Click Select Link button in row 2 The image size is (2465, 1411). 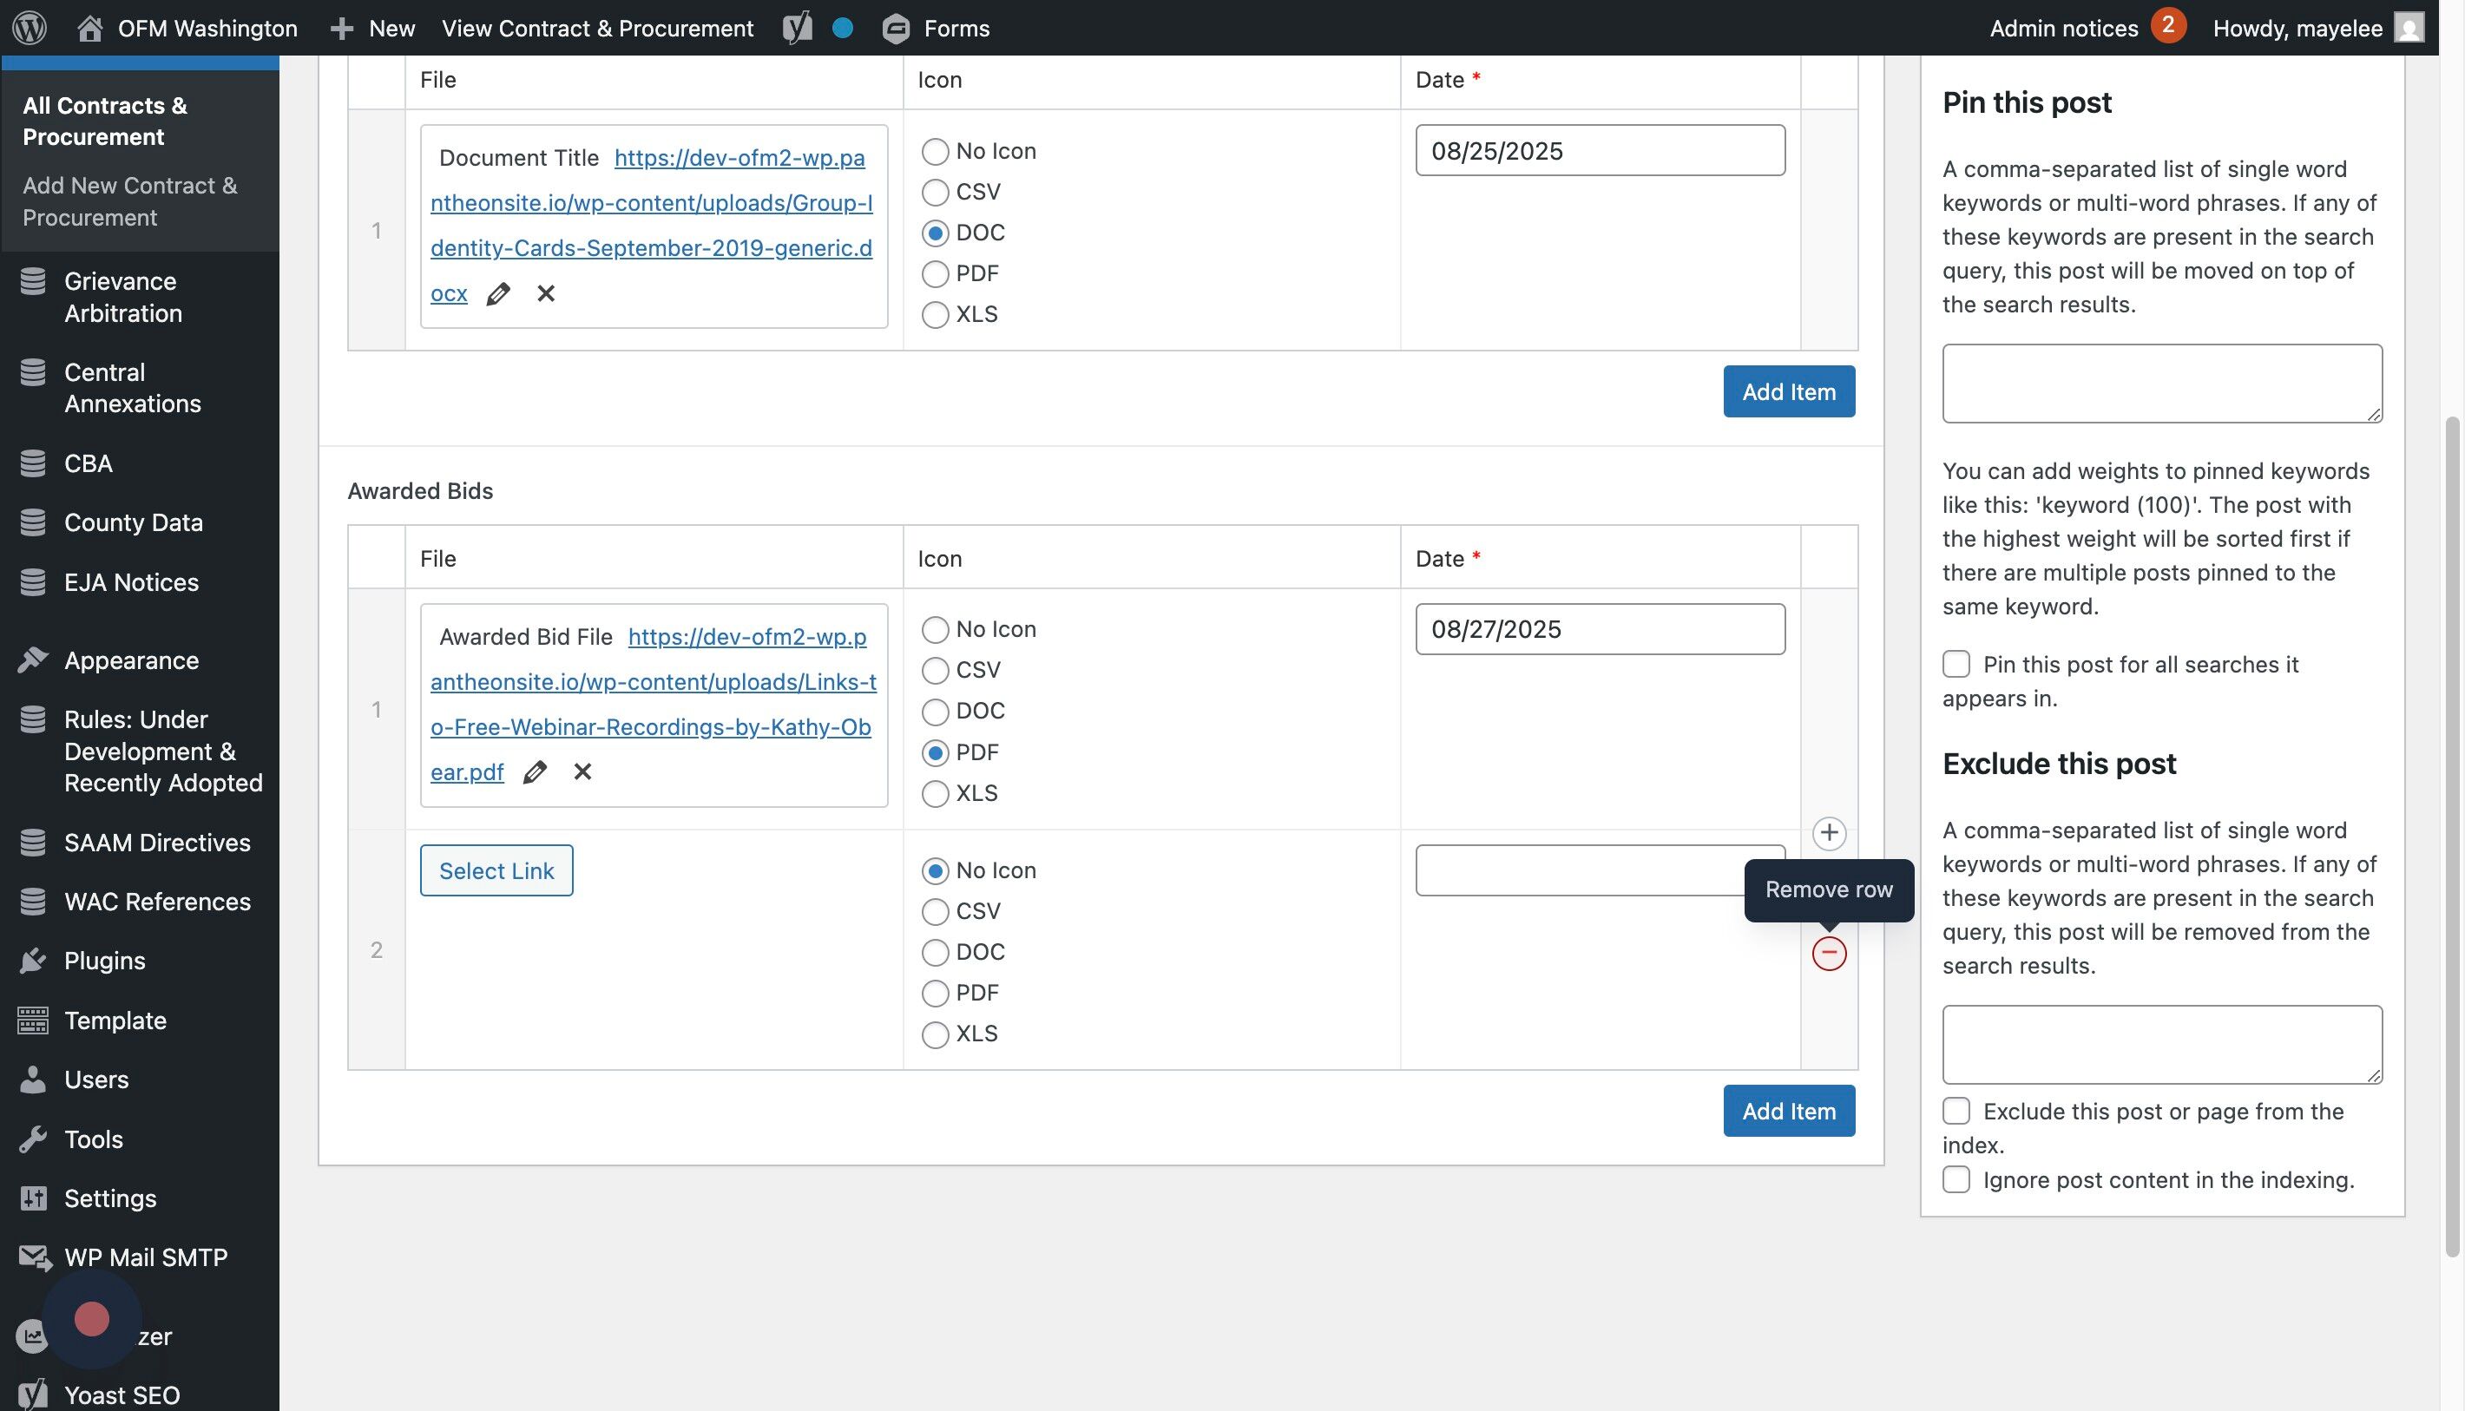point(496,870)
